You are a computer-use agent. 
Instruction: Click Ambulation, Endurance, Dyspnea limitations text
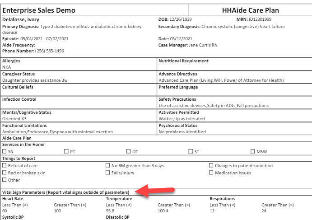pos(57,132)
